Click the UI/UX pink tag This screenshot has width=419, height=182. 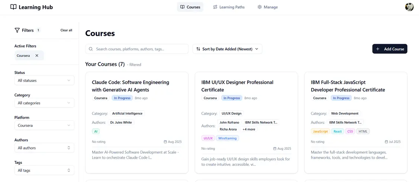[208, 138]
